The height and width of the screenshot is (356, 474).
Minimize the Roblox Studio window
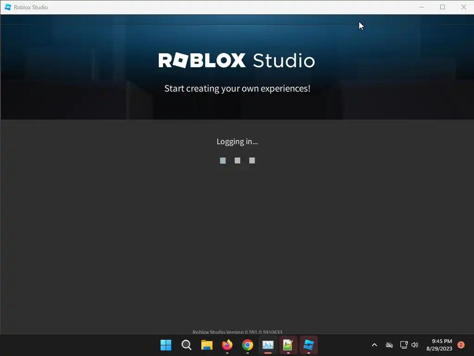pos(422,7)
